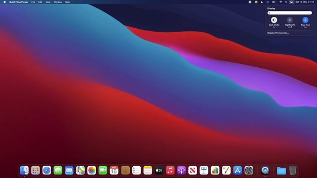The height and width of the screenshot is (178, 317).
Task: Open Numbers app in Dock
Action: click(215, 170)
